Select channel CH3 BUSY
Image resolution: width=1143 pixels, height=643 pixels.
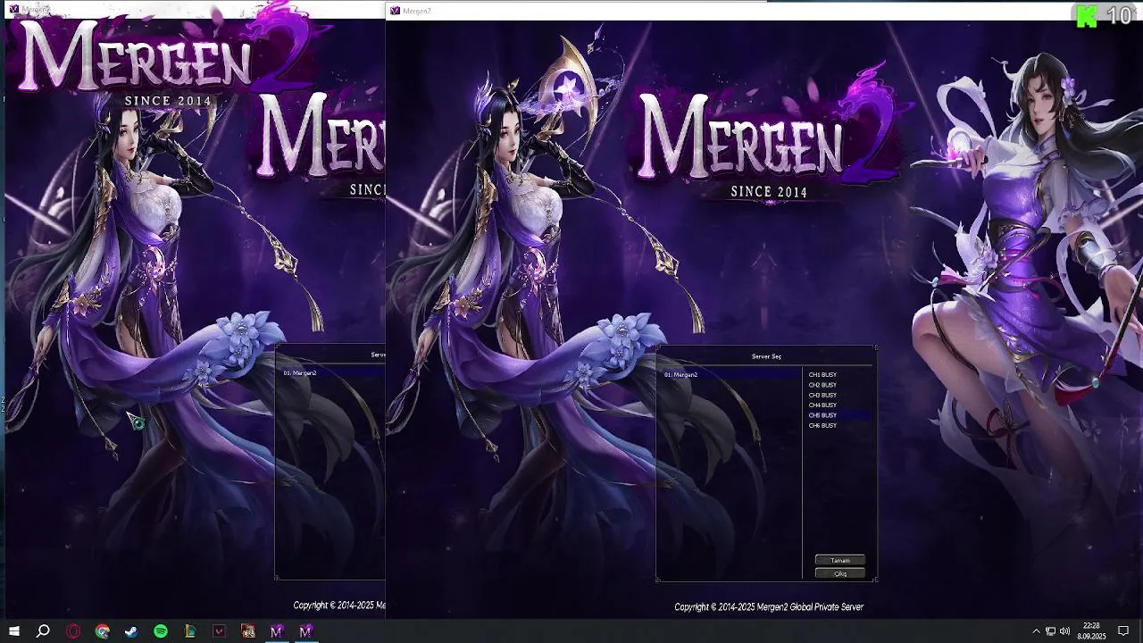click(822, 395)
